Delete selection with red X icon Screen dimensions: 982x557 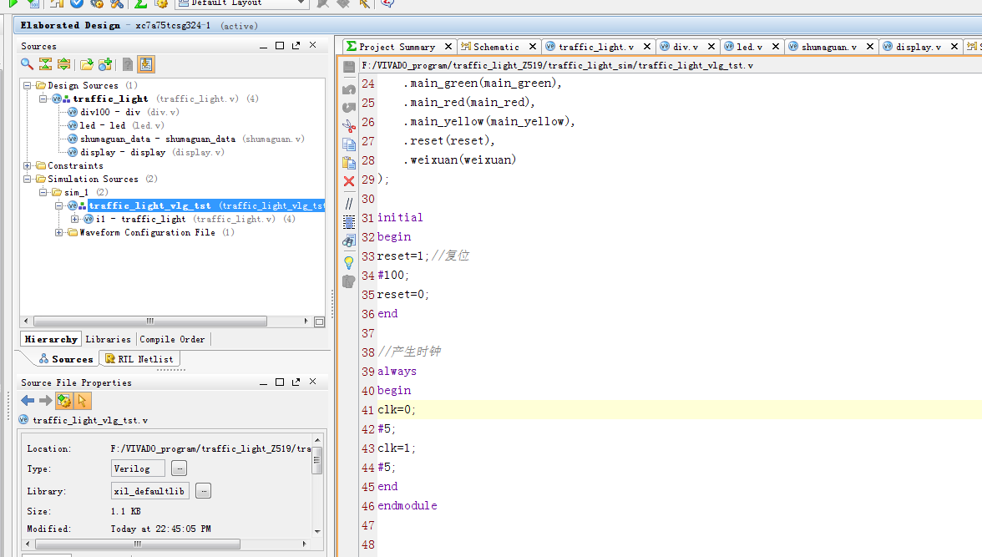(349, 181)
